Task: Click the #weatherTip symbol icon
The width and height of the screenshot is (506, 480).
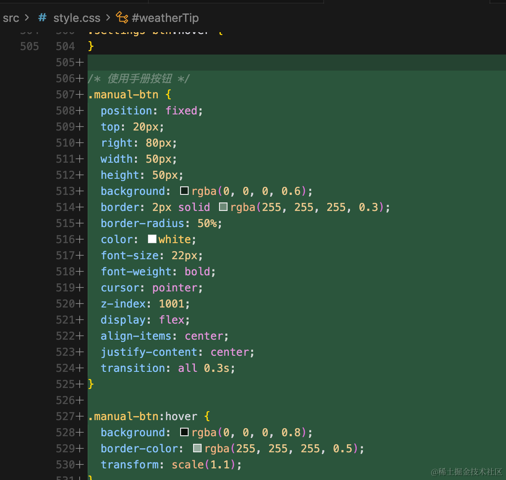Action: [x=122, y=17]
